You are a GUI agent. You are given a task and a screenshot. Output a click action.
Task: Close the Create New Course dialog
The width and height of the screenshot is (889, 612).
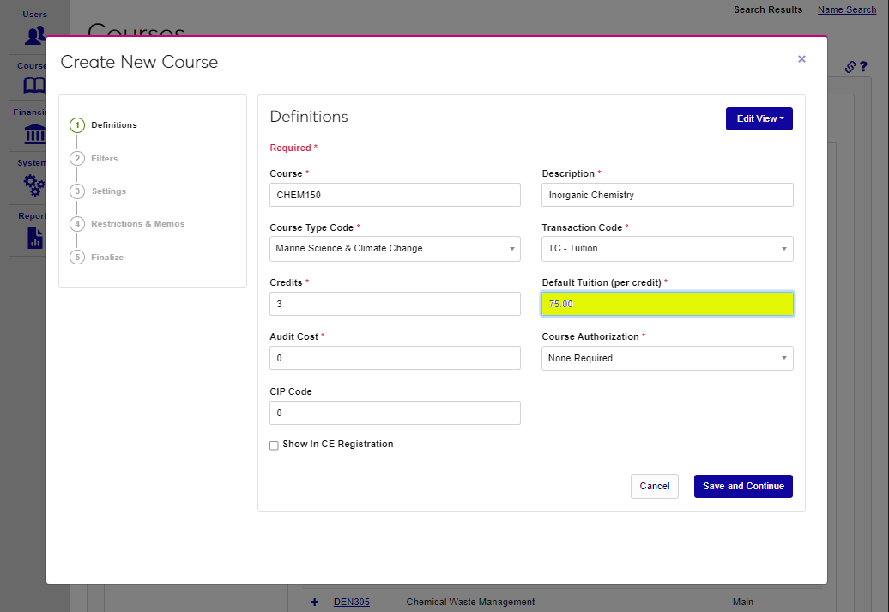[x=801, y=59]
